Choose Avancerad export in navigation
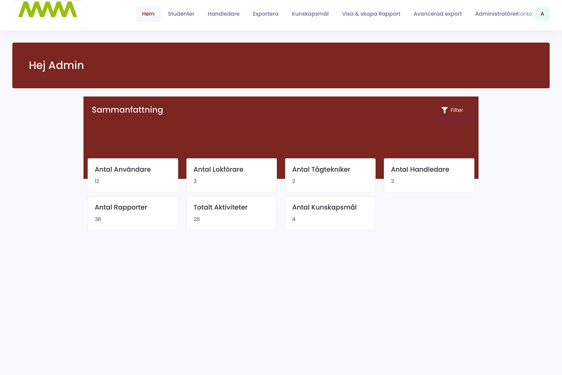562x375 pixels. tap(437, 14)
